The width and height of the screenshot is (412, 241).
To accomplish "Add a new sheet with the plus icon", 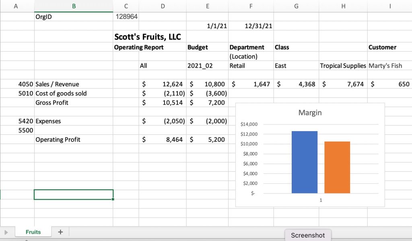I will click(60, 232).
